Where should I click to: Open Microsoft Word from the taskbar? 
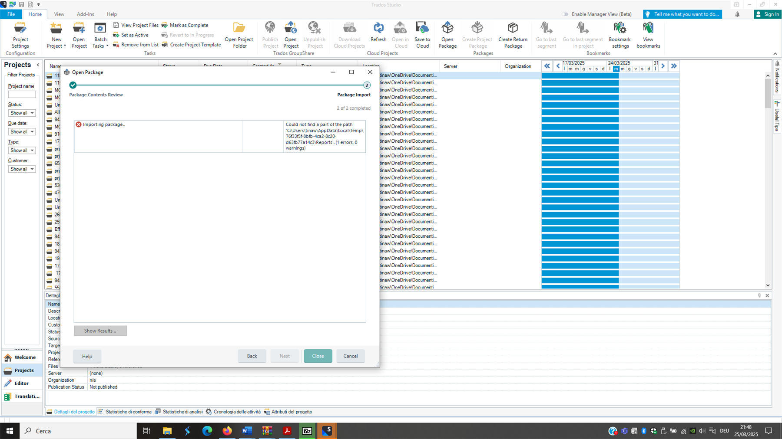click(x=247, y=431)
